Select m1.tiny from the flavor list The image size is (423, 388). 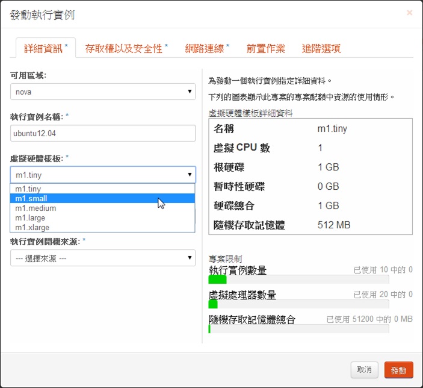(29, 189)
